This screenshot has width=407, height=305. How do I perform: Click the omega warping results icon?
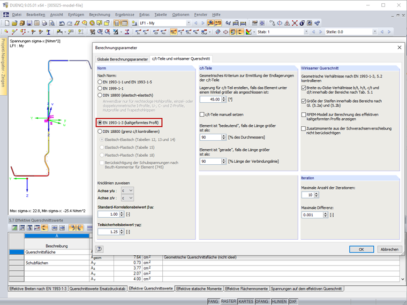point(156,32)
